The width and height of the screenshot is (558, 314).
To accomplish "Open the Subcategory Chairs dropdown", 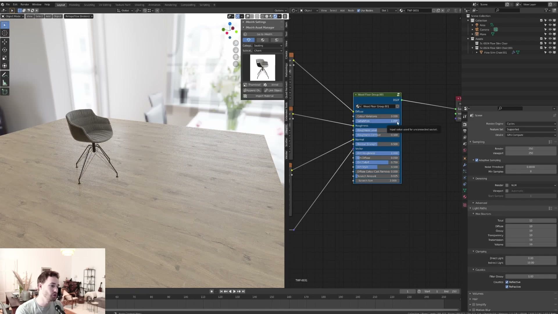I will [x=268, y=51].
